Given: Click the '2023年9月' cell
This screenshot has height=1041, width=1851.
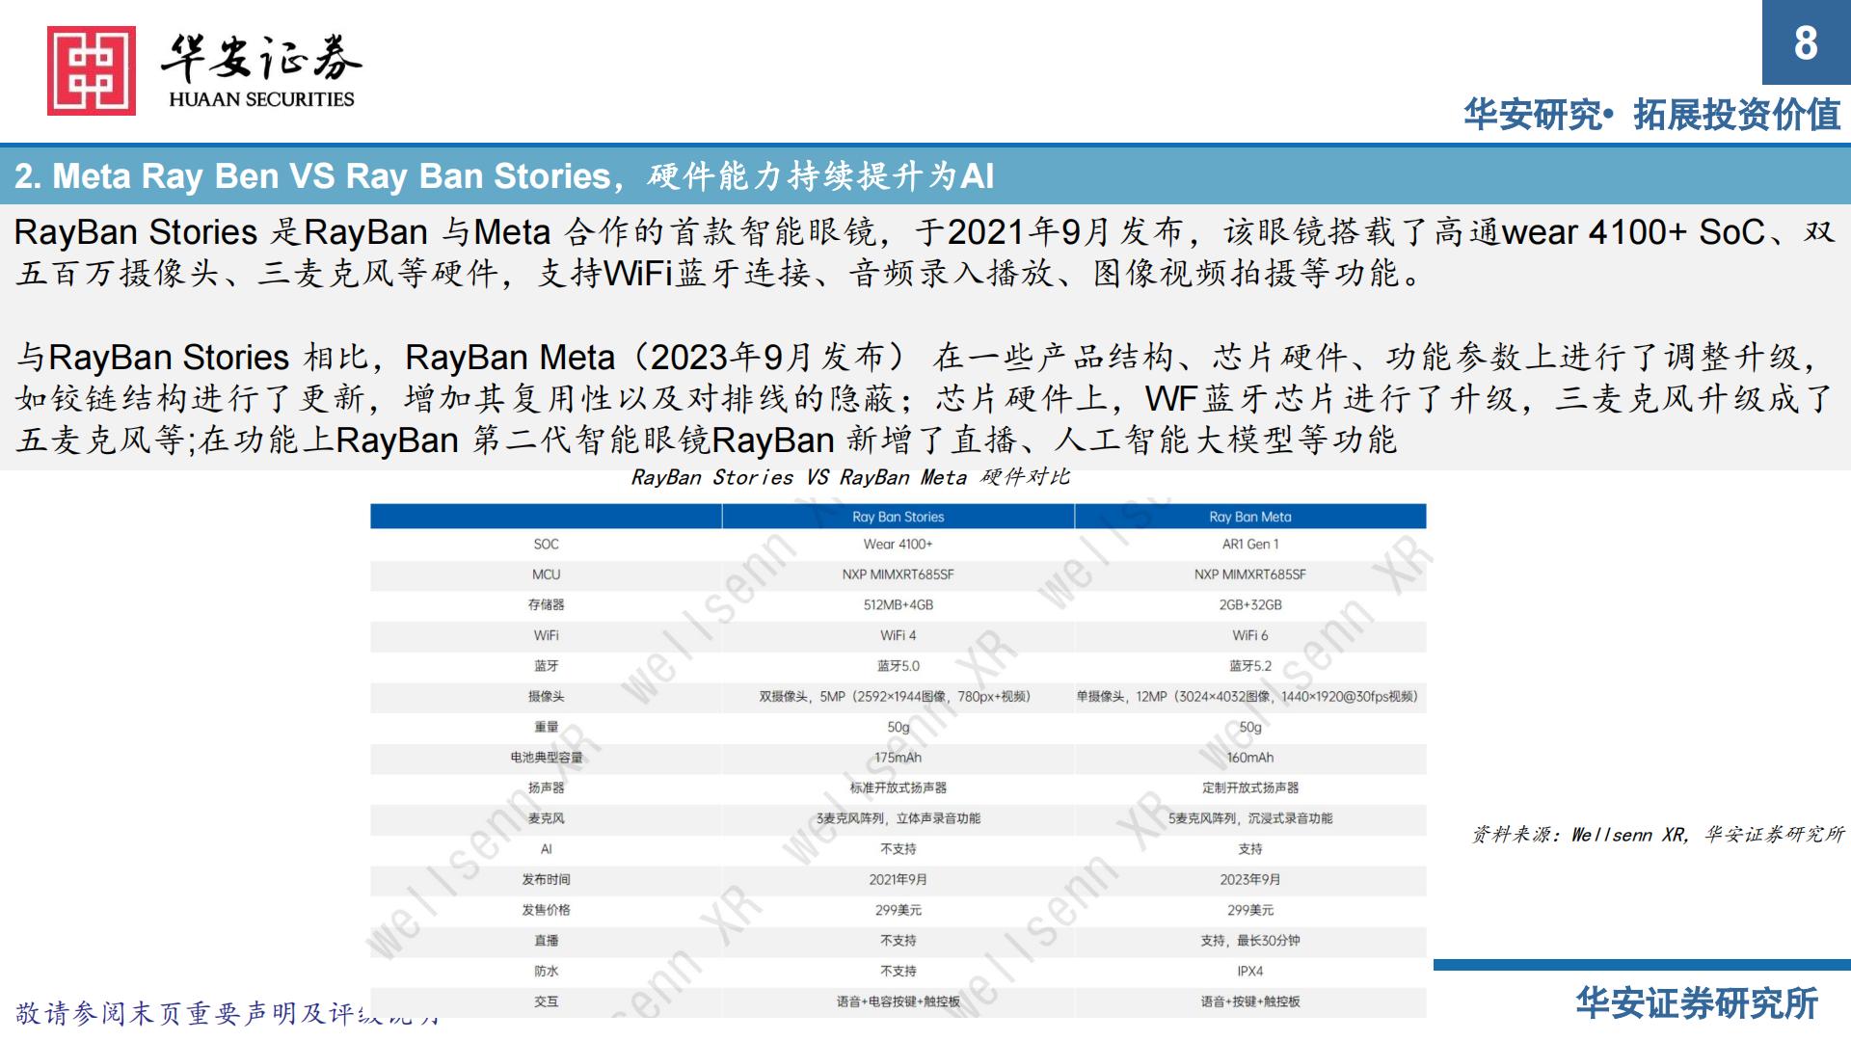Looking at the screenshot, I should click(x=1250, y=879).
